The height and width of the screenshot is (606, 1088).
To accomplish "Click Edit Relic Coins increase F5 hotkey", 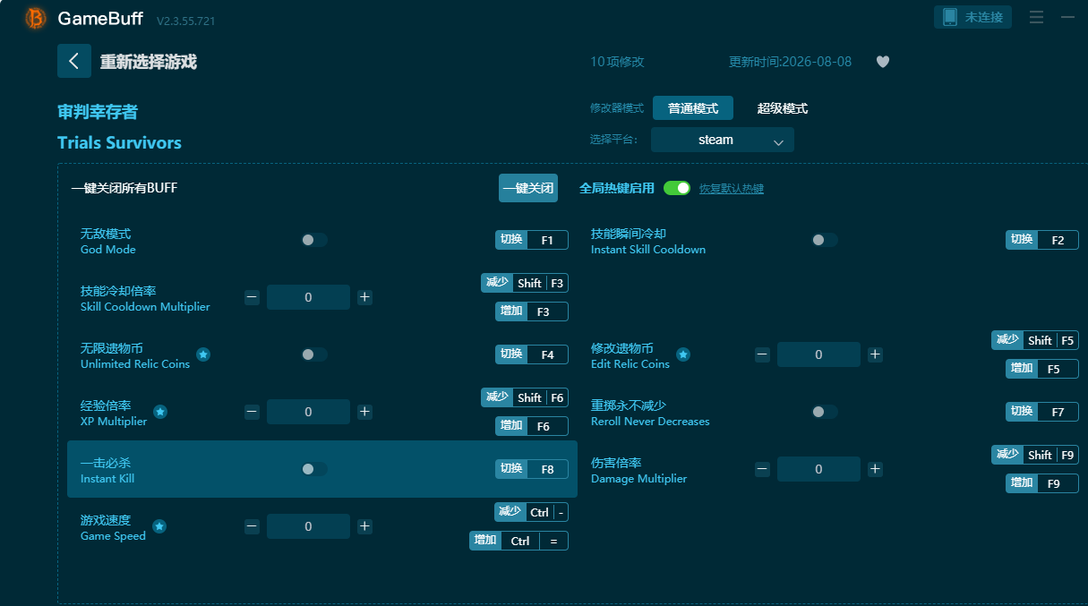I will (x=1042, y=369).
